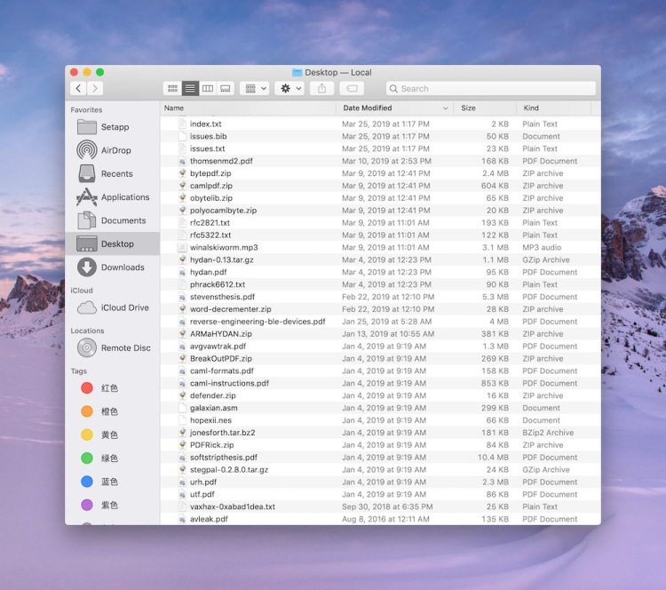Go back using the back arrow
This screenshot has width=666, height=590.
coord(79,89)
